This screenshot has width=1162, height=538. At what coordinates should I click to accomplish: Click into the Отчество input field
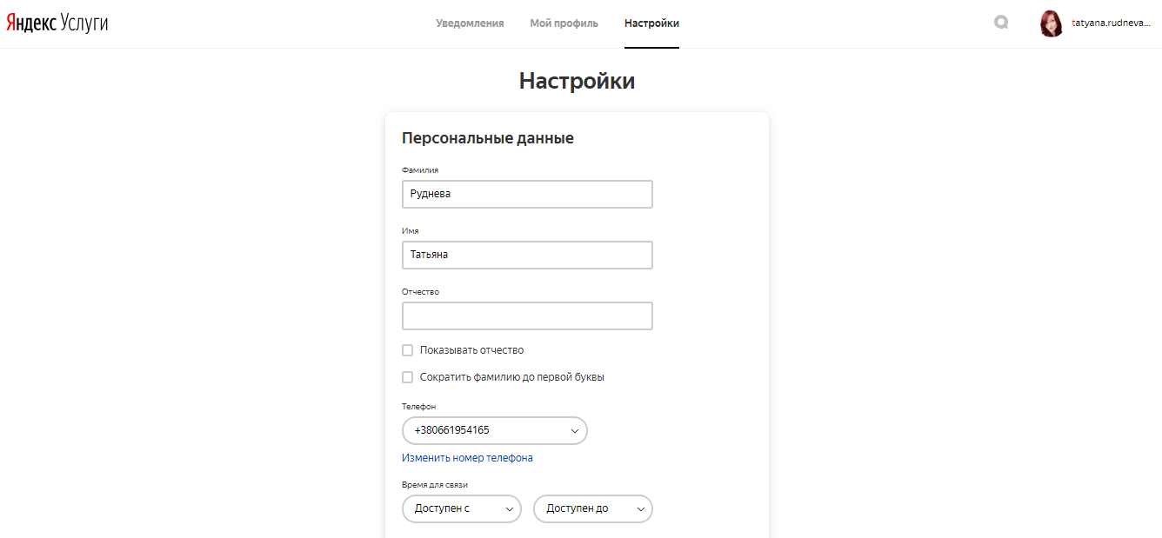pyautogui.click(x=527, y=315)
